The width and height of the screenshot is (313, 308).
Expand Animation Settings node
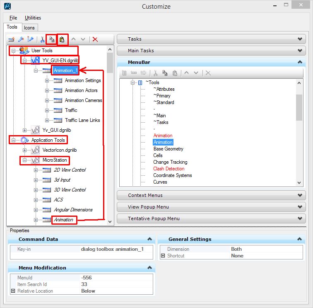47,80
